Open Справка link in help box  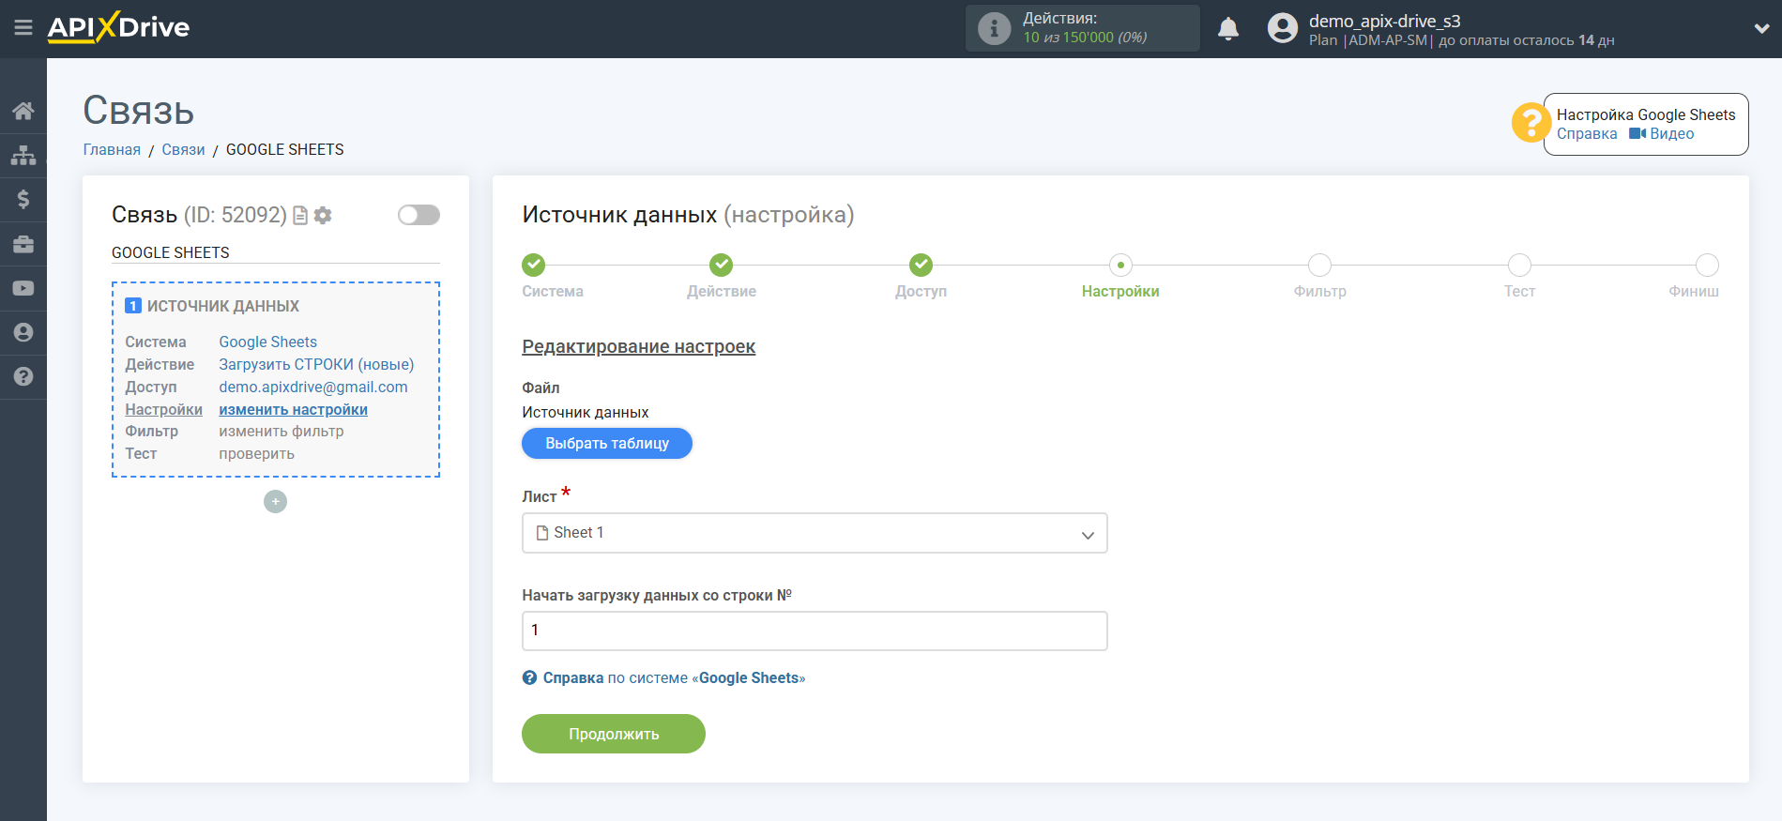click(1587, 133)
